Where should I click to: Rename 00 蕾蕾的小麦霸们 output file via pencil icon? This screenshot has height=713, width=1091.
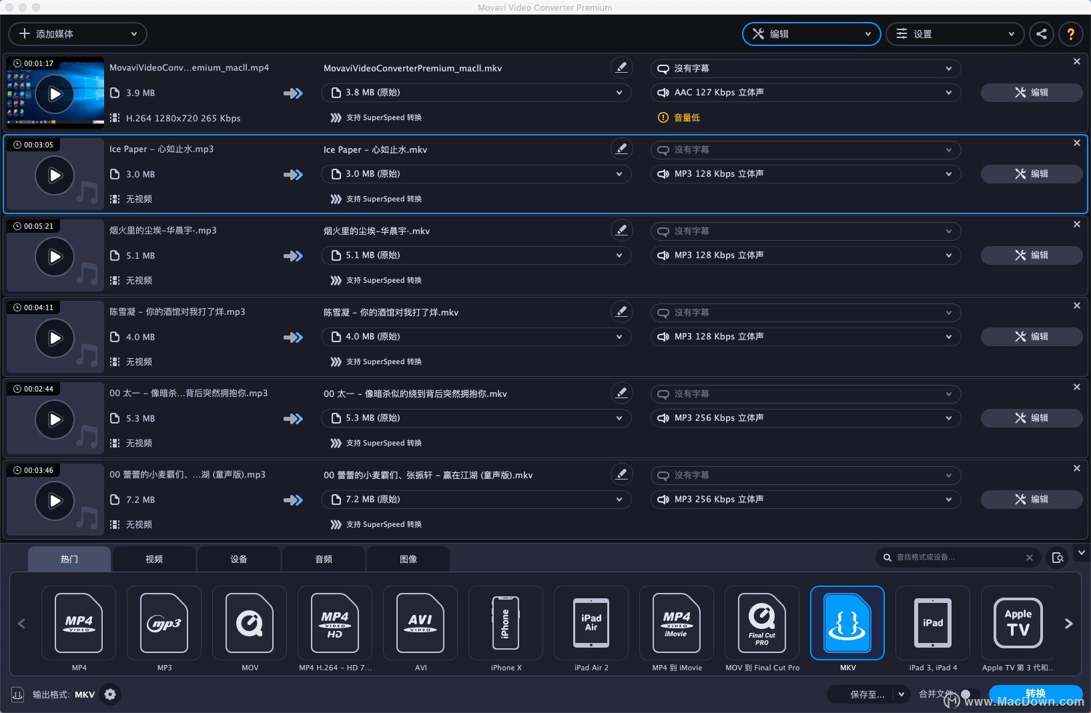click(x=621, y=474)
